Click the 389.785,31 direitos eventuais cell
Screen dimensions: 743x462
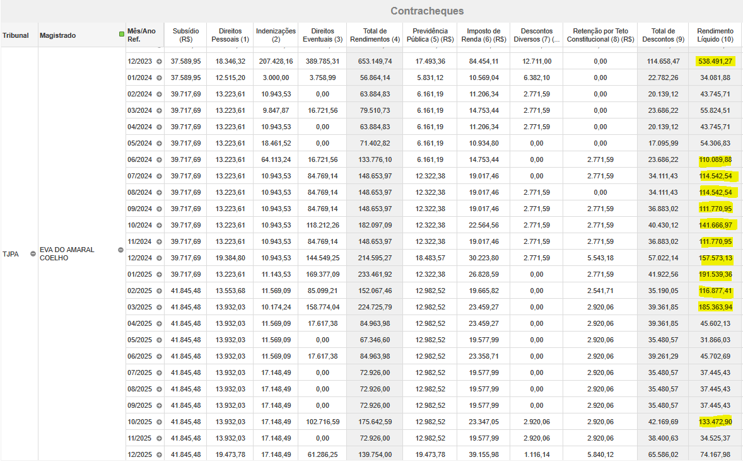pos(323,61)
